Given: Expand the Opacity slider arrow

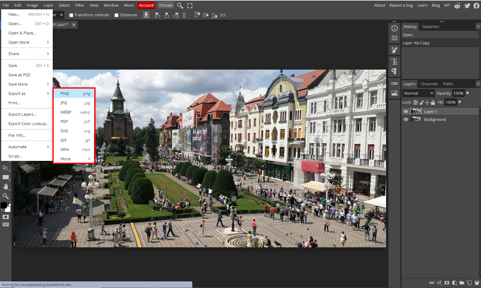Looking at the screenshot, I should pyautogui.click(x=467, y=93).
